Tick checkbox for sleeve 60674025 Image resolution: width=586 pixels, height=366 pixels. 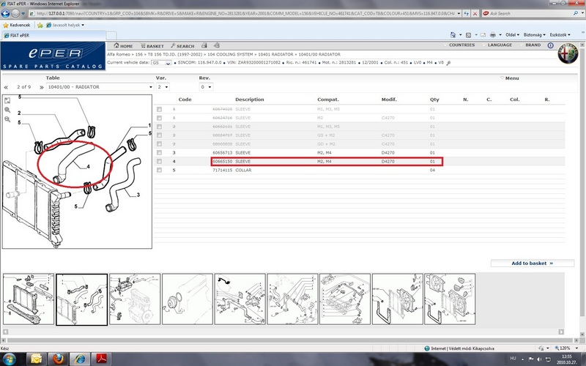tap(159, 109)
